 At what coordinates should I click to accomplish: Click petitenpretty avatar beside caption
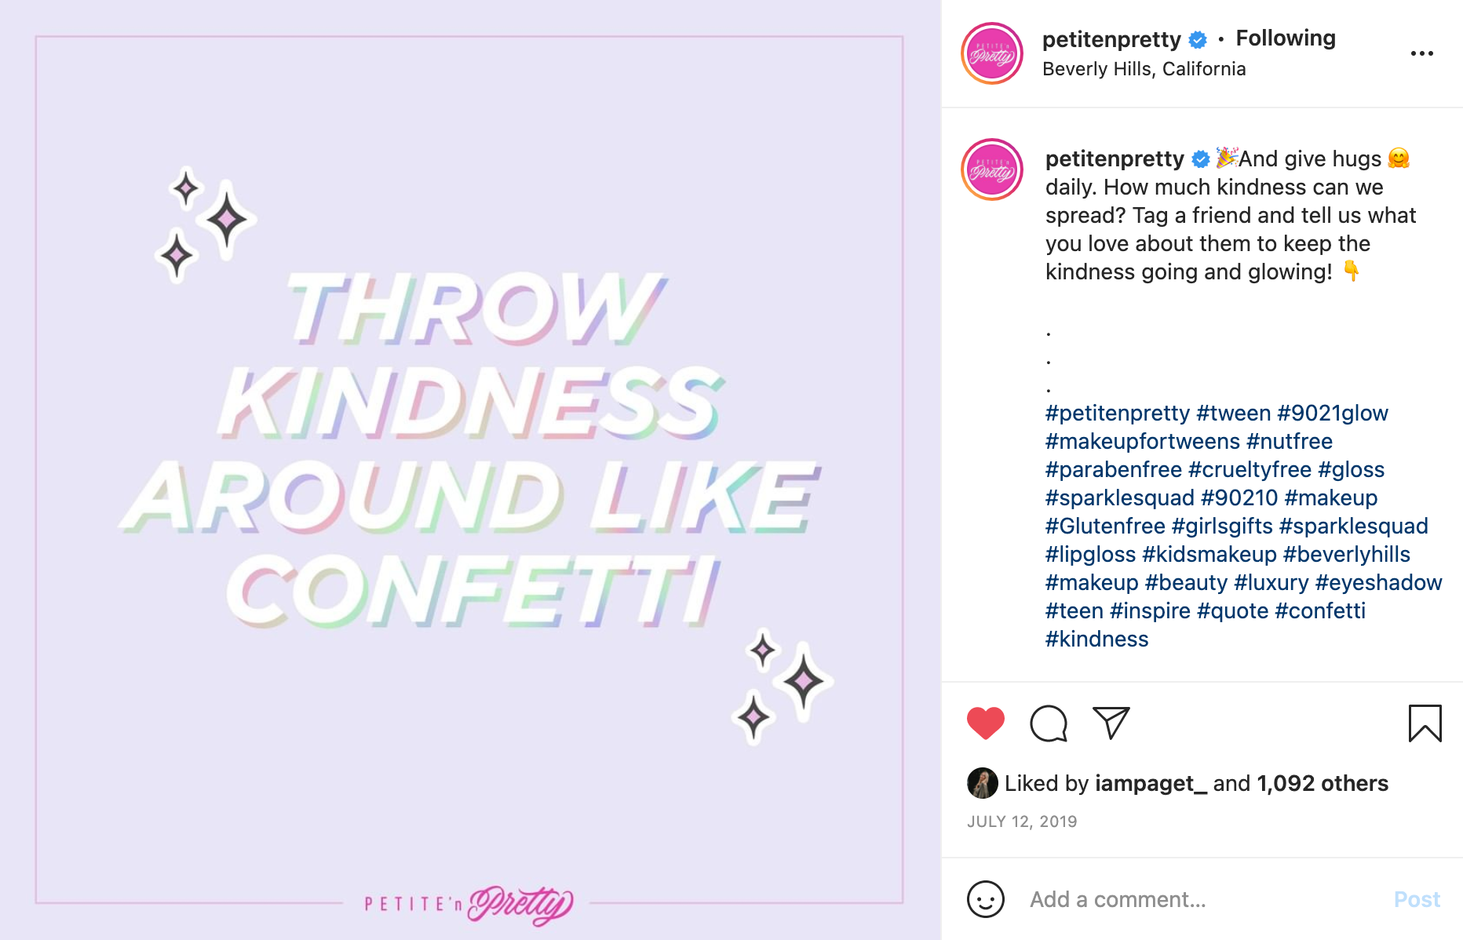pos(992,169)
